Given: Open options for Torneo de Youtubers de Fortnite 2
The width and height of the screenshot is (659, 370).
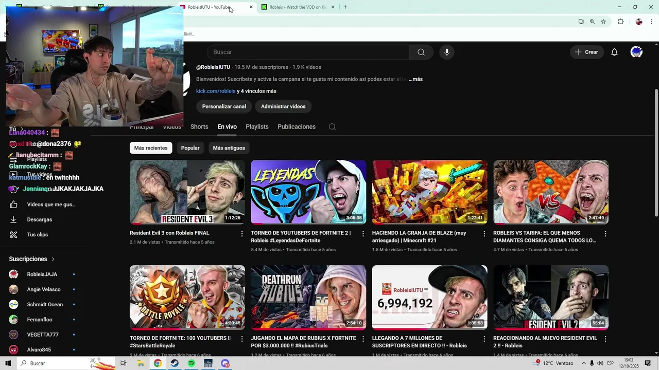Looking at the screenshot, I should point(363,234).
